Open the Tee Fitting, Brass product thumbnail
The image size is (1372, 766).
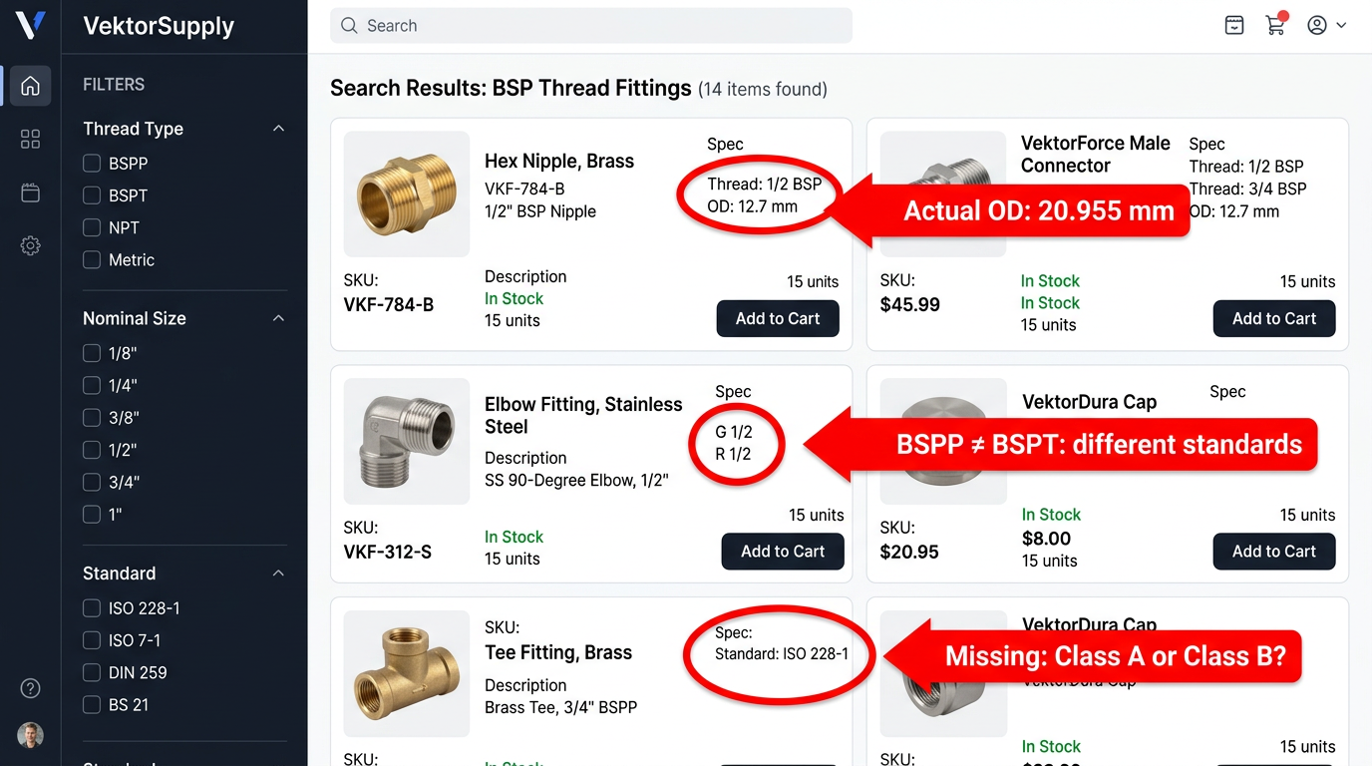[406, 673]
